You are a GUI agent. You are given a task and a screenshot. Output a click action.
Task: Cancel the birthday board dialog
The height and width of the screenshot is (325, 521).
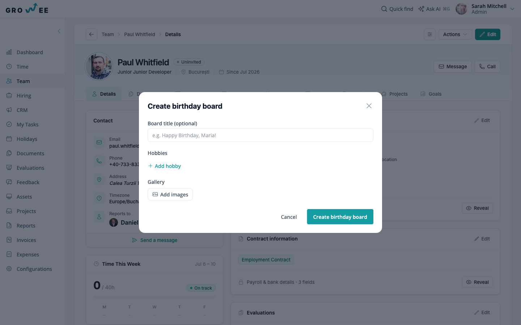pos(289,217)
